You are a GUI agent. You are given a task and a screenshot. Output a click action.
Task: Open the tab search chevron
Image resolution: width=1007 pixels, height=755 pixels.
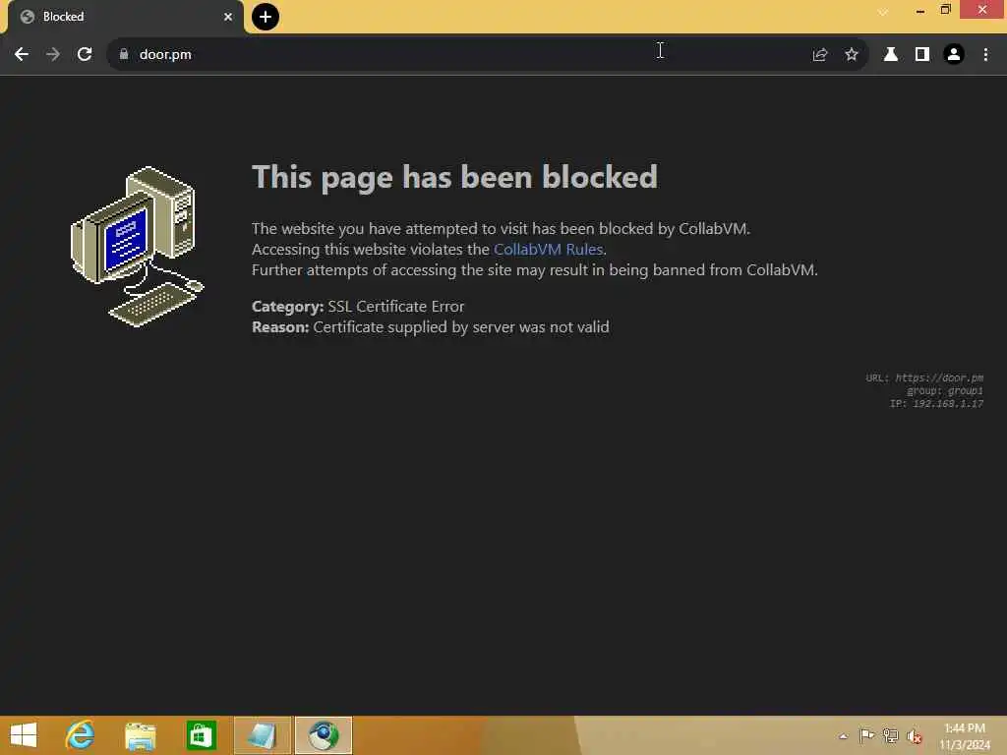pyautogui.click(x=884, y=12)
